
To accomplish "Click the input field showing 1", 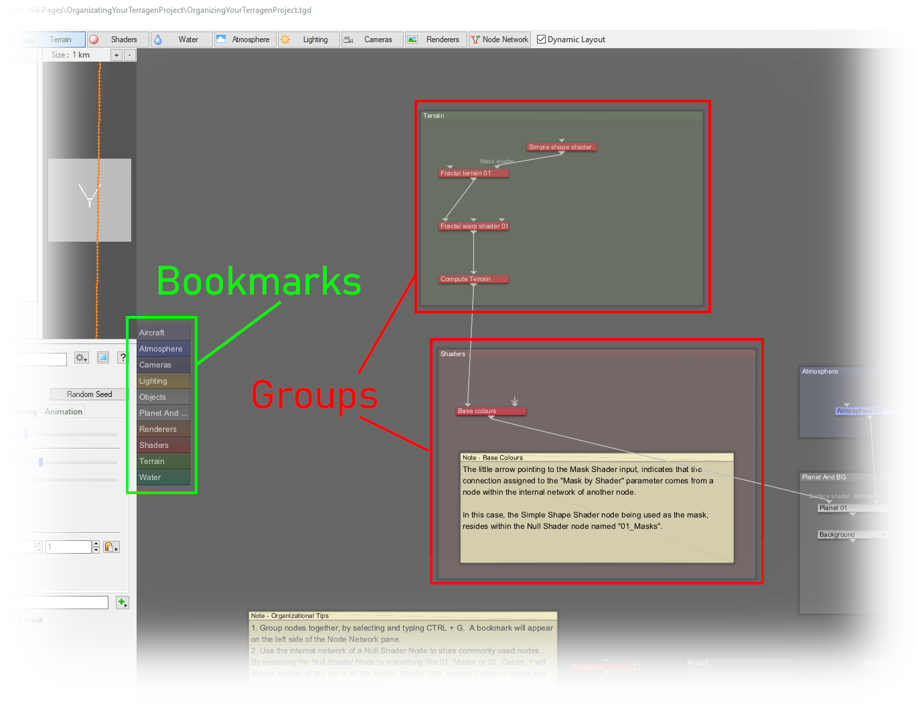I will click(x=68, y=547).
